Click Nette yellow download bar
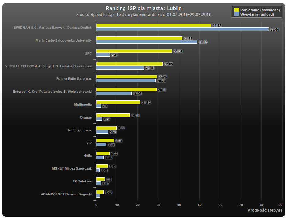This screenshot has height=222, width=287. point(106,128)
